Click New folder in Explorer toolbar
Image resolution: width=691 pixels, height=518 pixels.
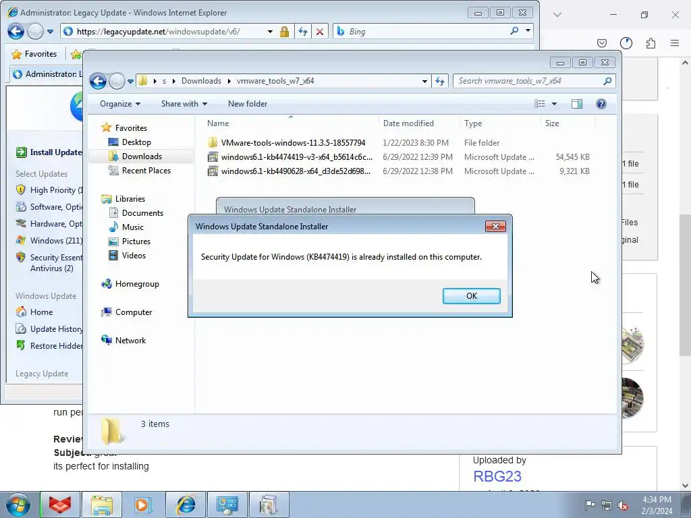click(248, 103)
